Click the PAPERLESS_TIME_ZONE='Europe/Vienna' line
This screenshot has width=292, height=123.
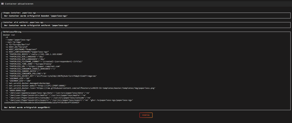click(29, 64)
